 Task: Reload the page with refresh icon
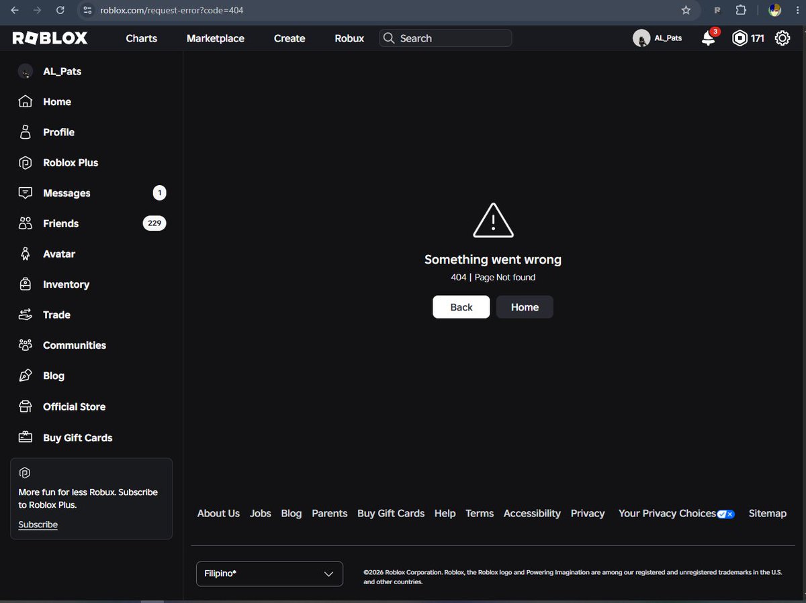pyautogui.click(x=60, y=10)
